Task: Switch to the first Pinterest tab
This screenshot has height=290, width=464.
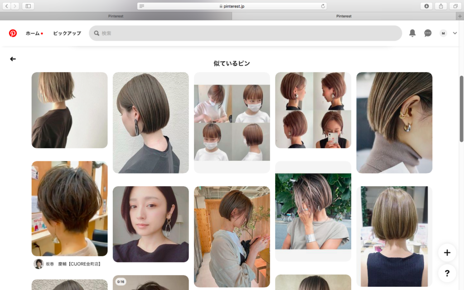Action: pos(116,16)
